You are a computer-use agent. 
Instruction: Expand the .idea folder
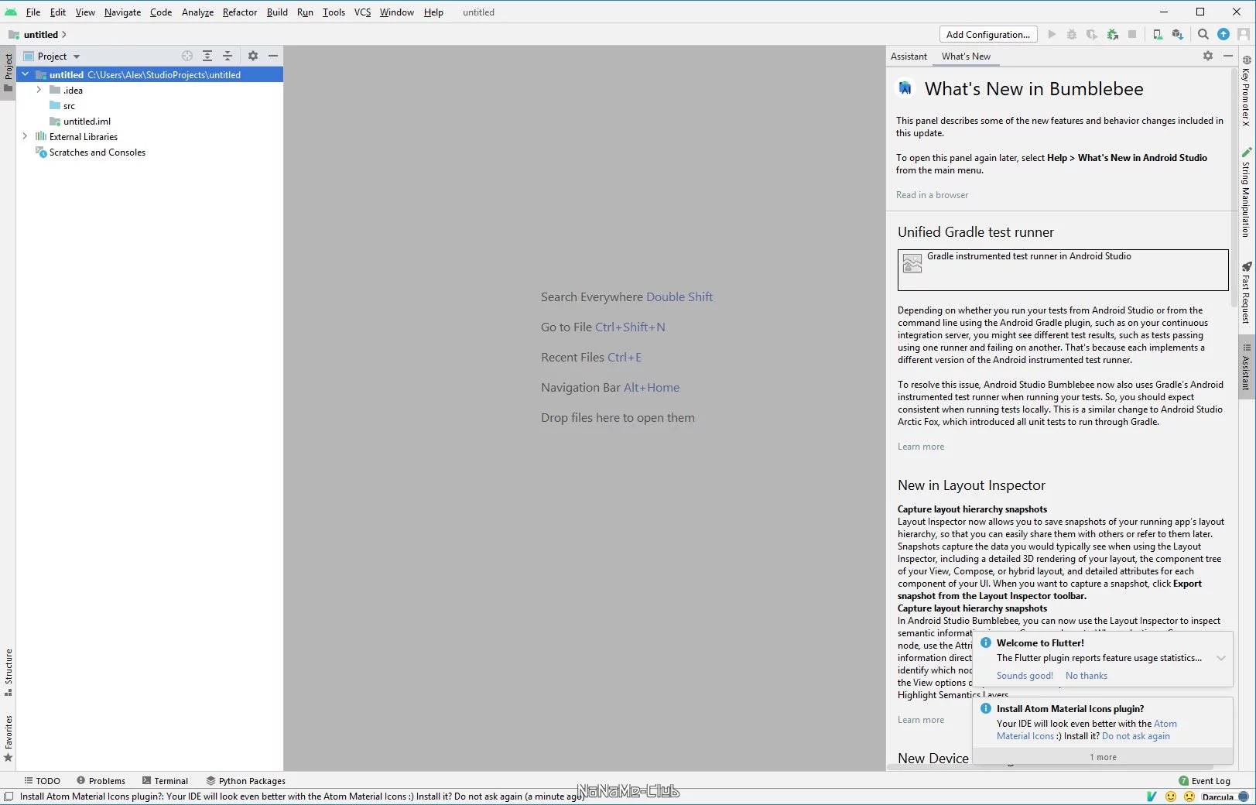tap(39, 90)
